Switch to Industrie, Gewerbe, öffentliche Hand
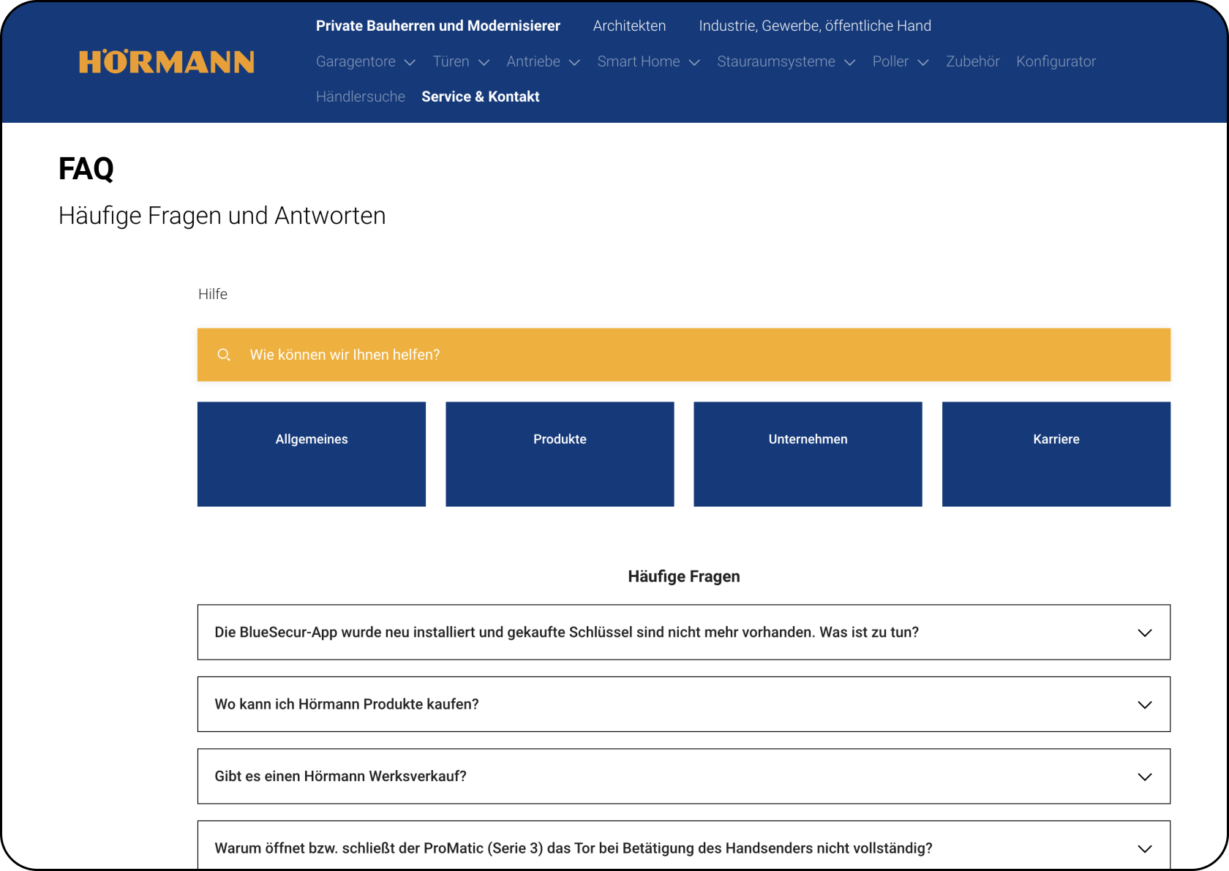Image resolution: width=1229 pixels, height=871 pixels. coord(814,26)
